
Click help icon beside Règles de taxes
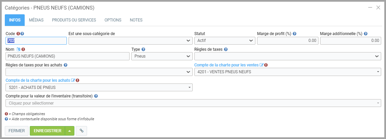tap(226, 49)
